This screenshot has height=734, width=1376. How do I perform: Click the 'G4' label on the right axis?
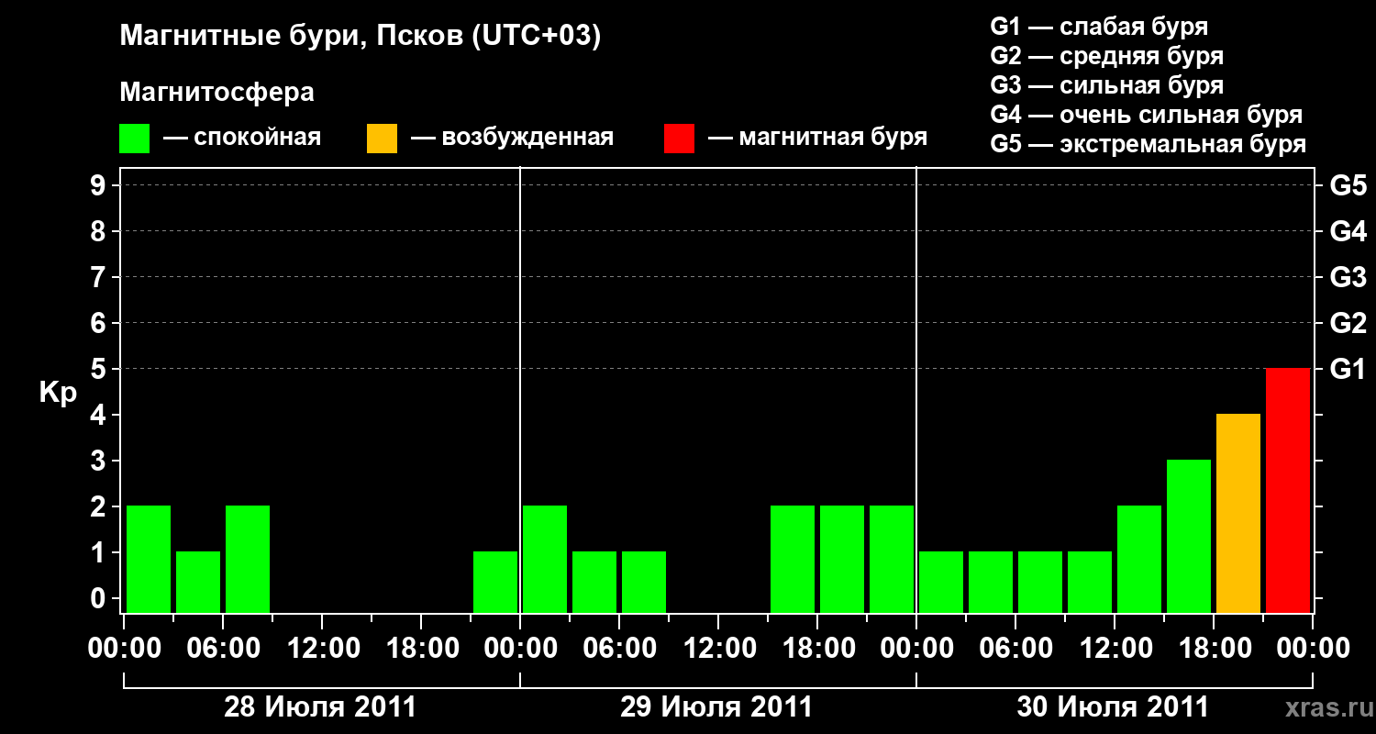point(1348,231)
